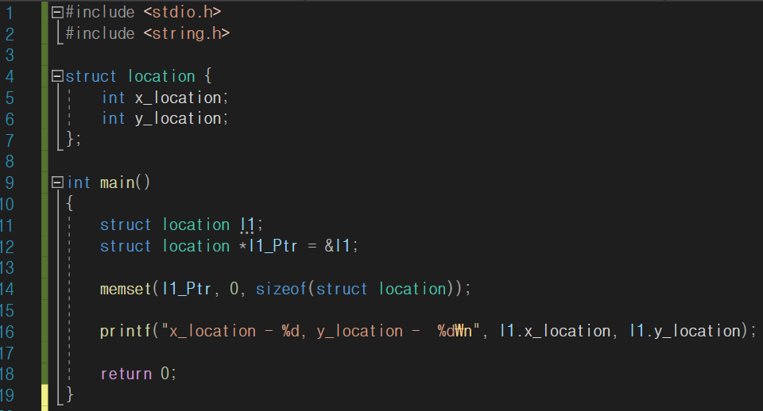This screenshot has width=763, height=411.
Task: Click the 'int main()' function signature
Action: 109,182
